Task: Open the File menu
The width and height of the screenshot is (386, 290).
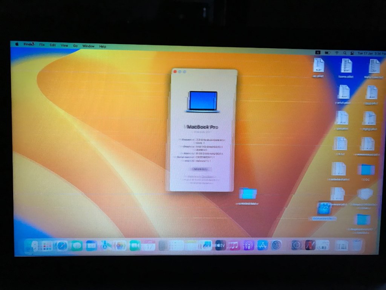Action: tap(42, 45)
